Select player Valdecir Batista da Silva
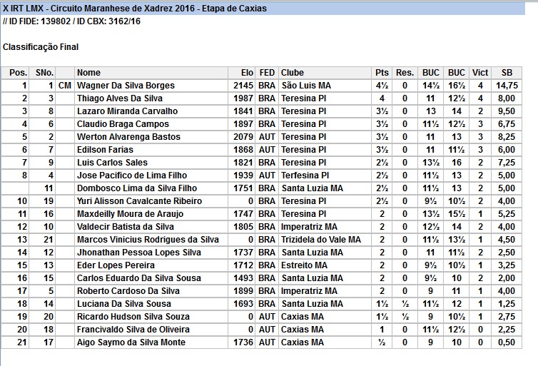Screen dimensions: 538x366 click(x=126, y=227)
